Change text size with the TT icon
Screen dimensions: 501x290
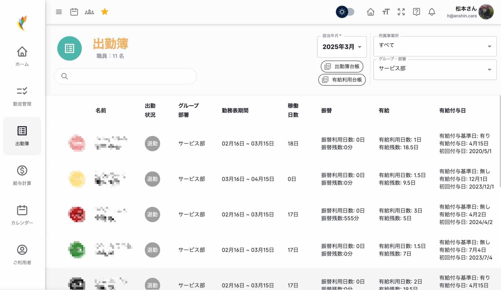386,12
